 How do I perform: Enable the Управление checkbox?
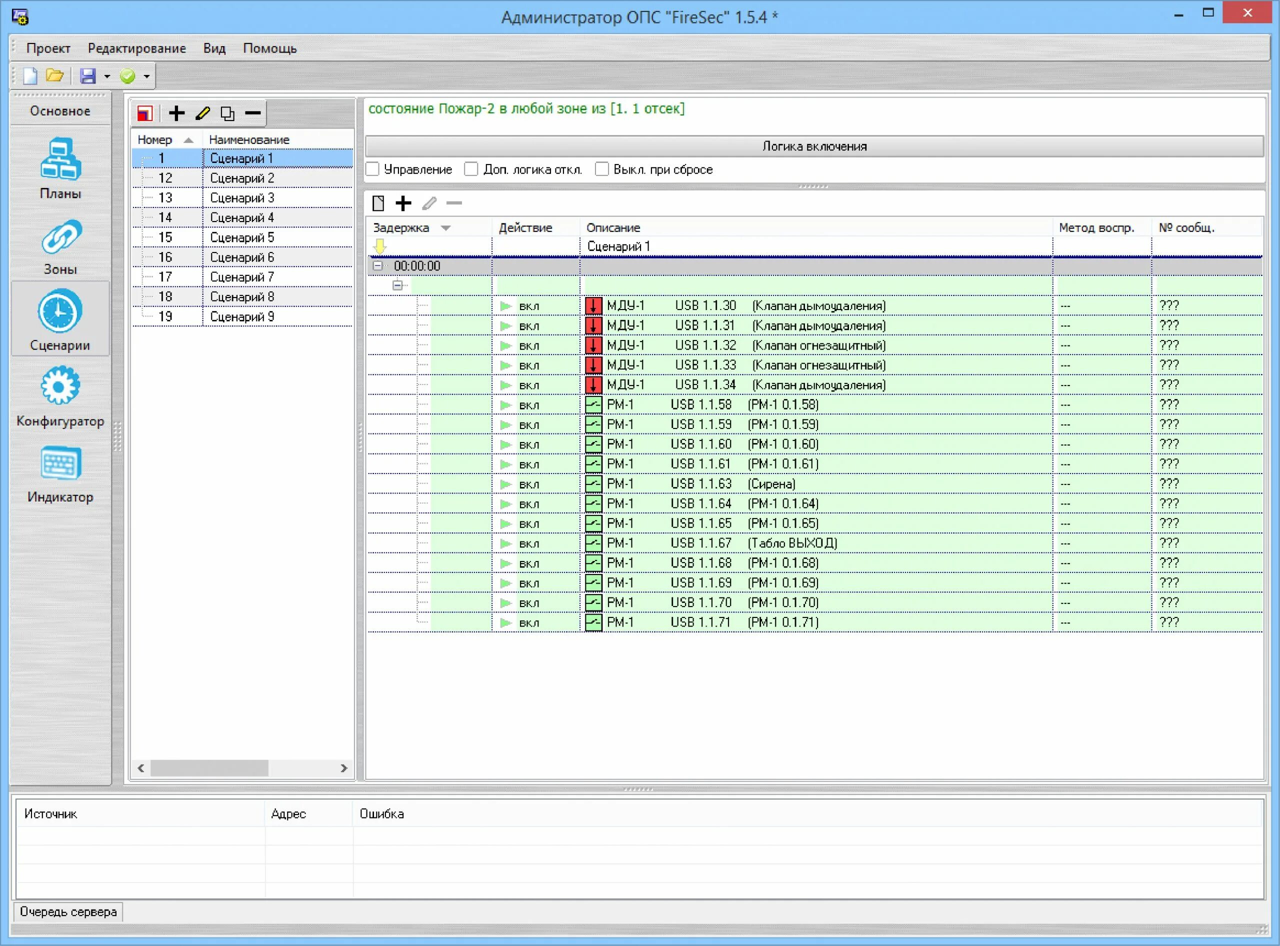(x=373, y=169)
